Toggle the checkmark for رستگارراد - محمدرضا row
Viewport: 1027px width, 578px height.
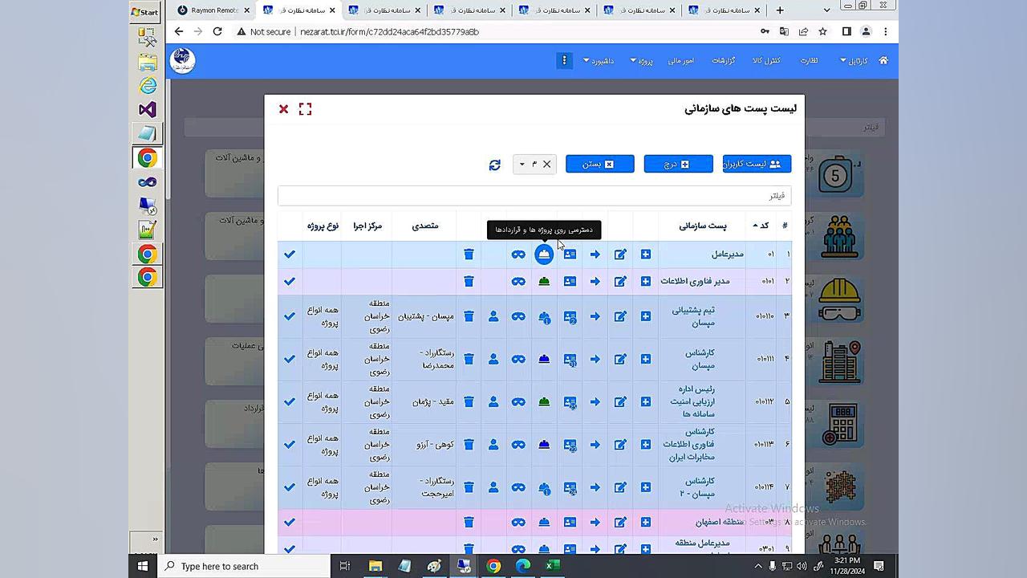point(290,359)
